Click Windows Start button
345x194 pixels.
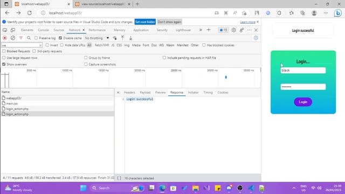pyautogui.click(x=84, y=188)
